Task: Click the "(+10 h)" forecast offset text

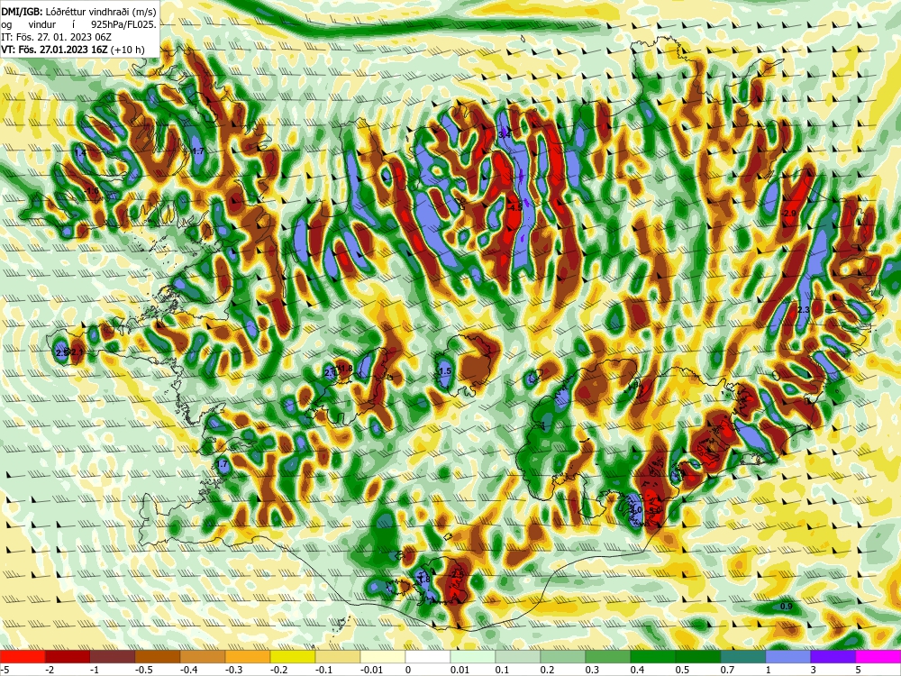Action: tap(128, 50)
